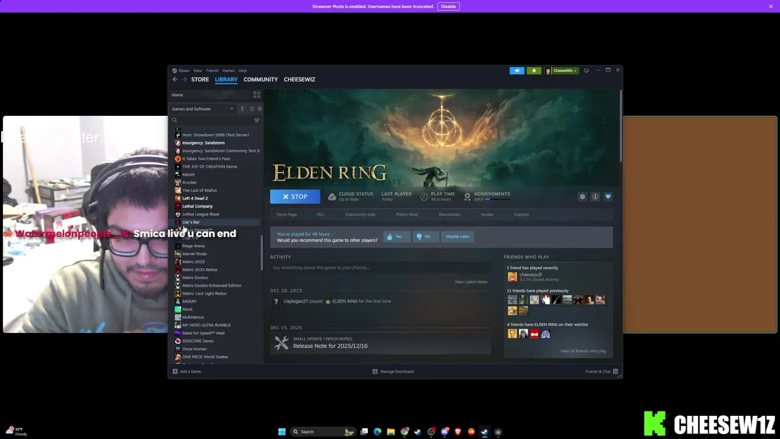Switch to Big Picture mode monitor icon
The width and height of the screenshot is (780, 439).
[x=586, y=71]
